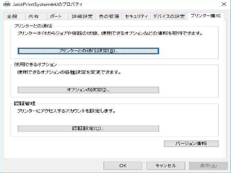
Task: Click the 適用(A) button
Action: click(208, 166)
